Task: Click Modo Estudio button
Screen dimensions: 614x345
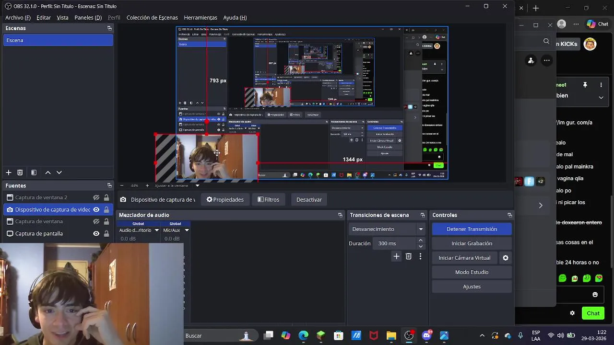Action: [x=472, y=272]
